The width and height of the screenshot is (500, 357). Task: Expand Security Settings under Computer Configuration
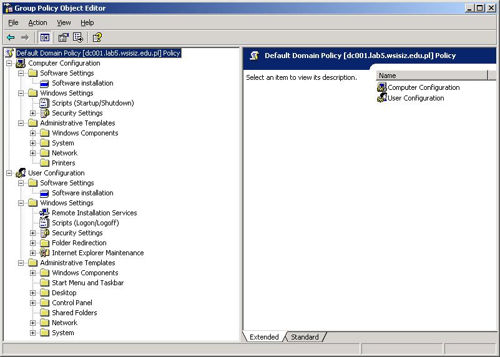pos(33,113)
